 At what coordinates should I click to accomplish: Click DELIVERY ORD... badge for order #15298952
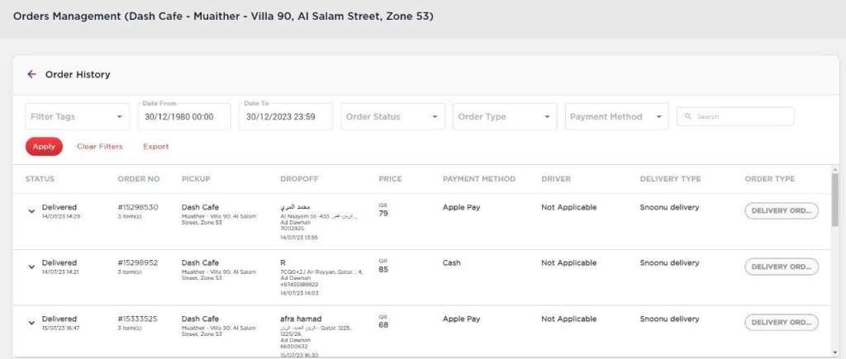(781, 267)
